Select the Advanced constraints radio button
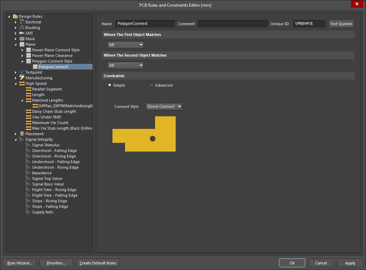 pos(152,85)
